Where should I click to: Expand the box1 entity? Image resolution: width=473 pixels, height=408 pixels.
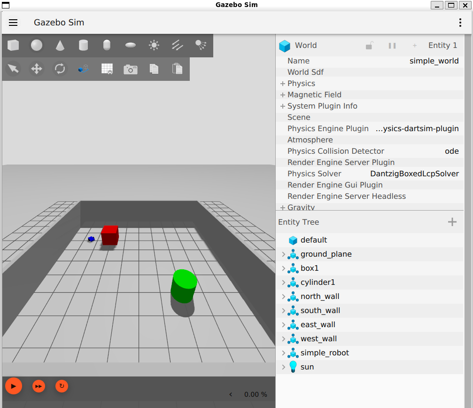point(283,268)
